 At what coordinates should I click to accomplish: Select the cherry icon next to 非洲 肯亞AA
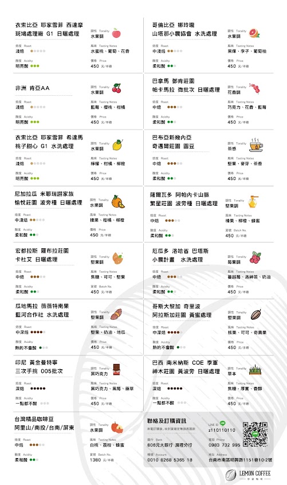point(117,88)
